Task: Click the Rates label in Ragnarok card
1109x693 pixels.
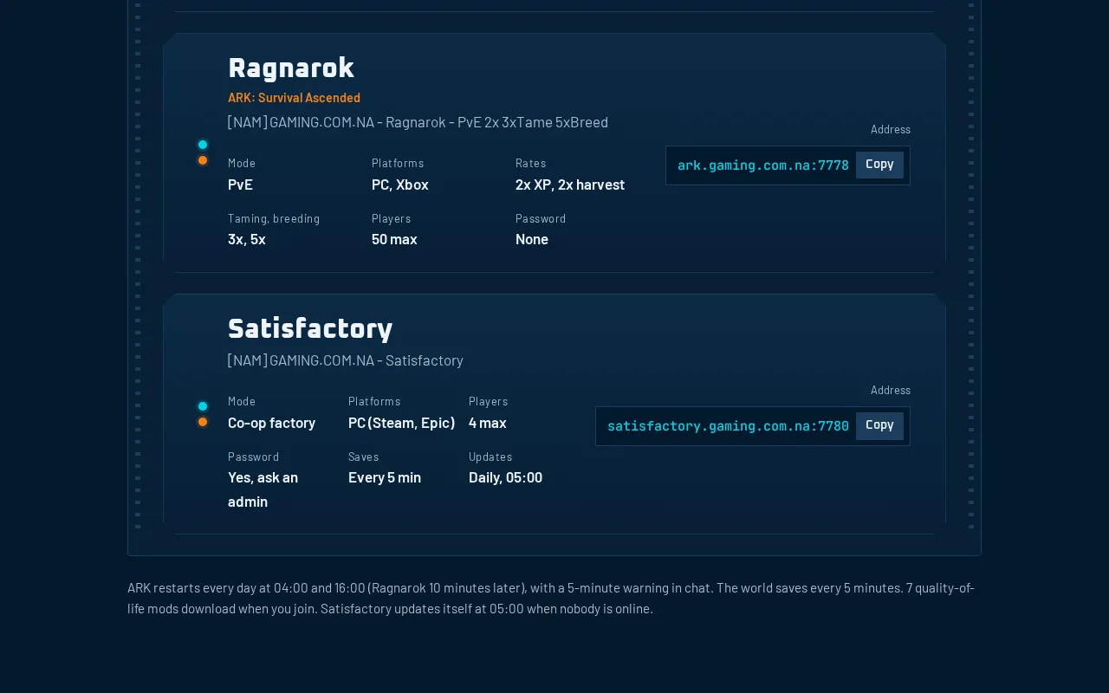Action: [x=531, y=163]
